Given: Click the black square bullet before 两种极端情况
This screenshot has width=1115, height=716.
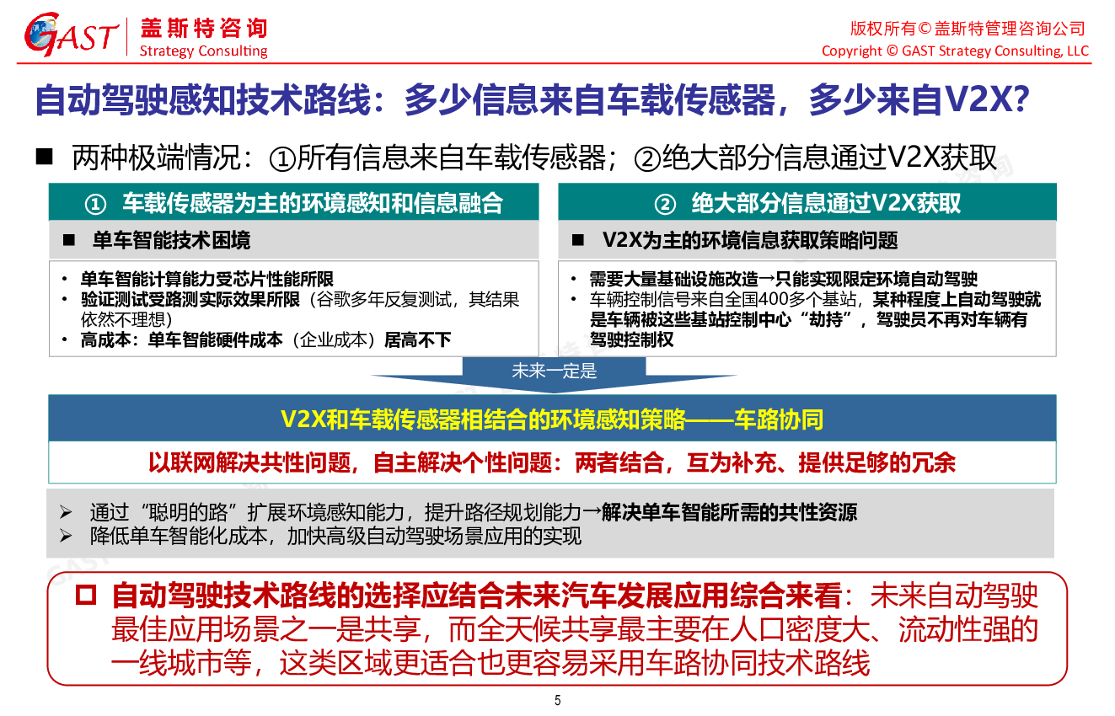Looking at the screenshot, I should [x=44, y=157].
